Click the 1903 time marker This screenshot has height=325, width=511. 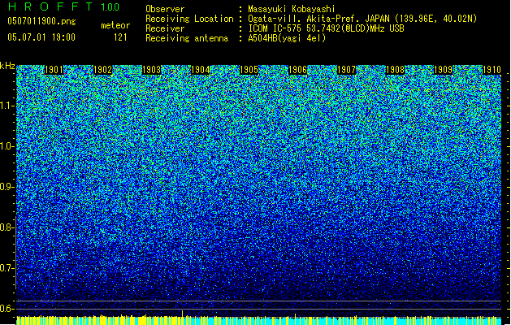[x=152, y=70]
